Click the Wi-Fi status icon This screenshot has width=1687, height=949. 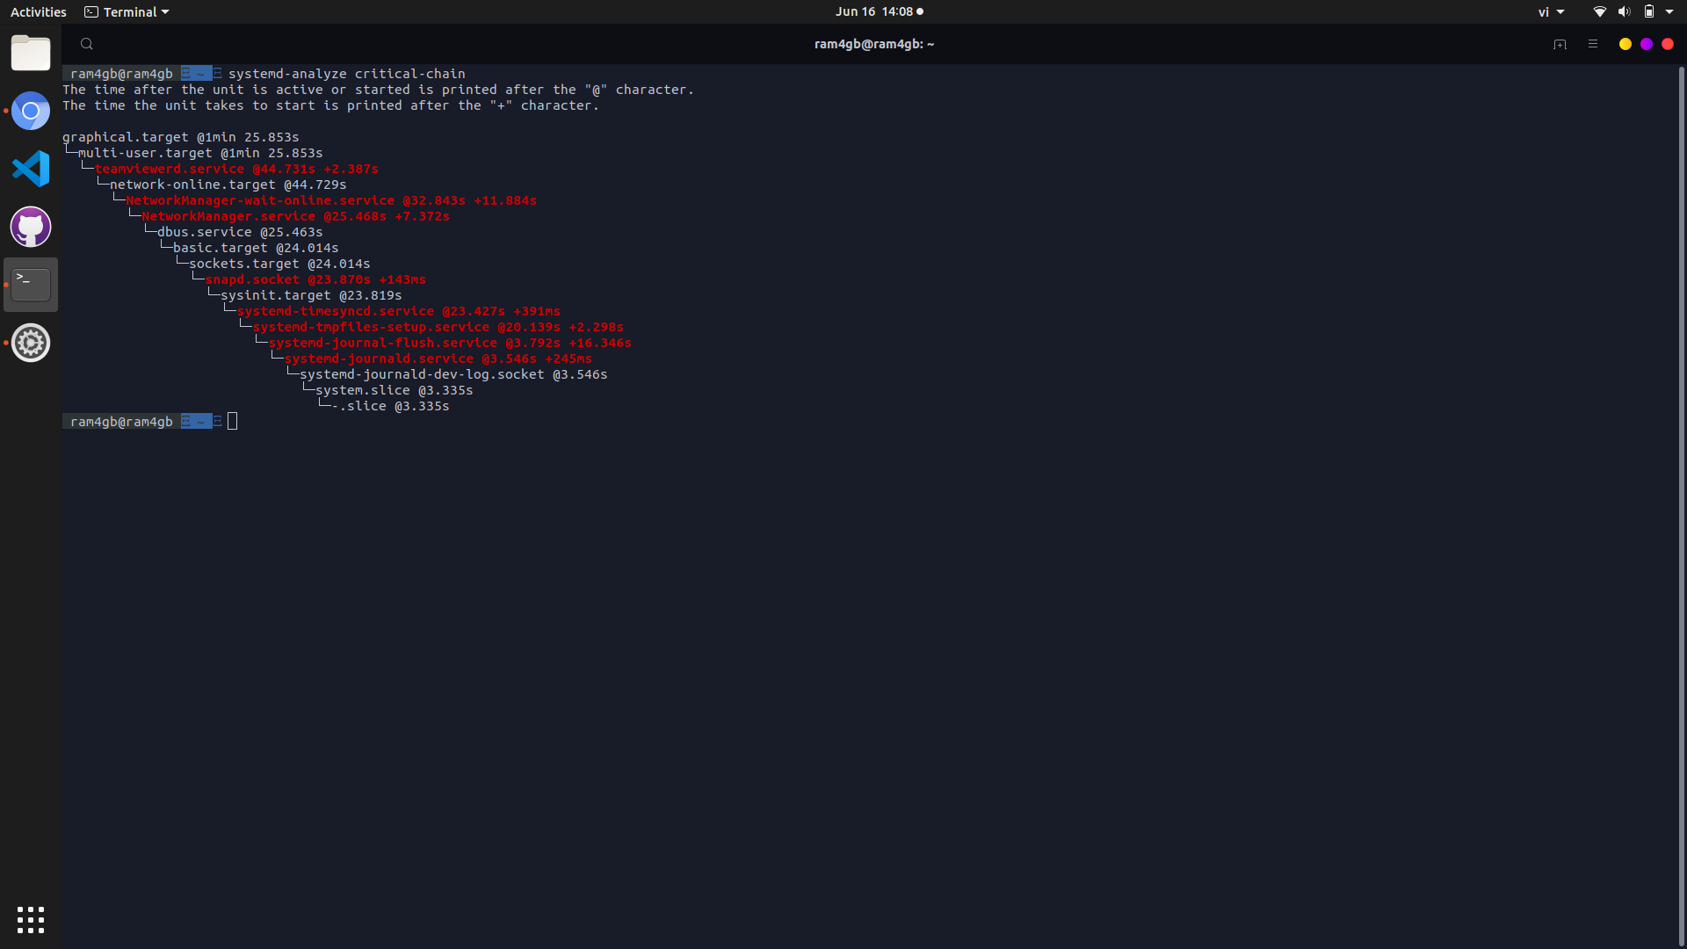1600,11
